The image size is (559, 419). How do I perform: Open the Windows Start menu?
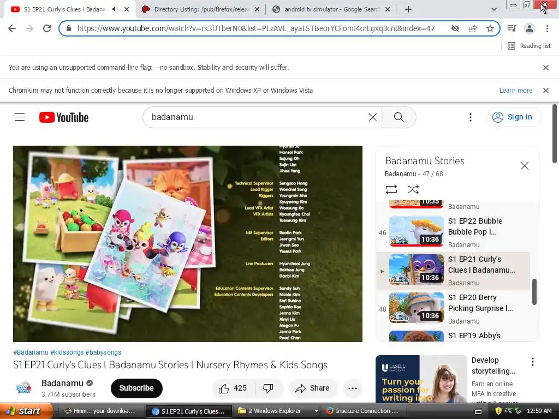tap(26, 411)
